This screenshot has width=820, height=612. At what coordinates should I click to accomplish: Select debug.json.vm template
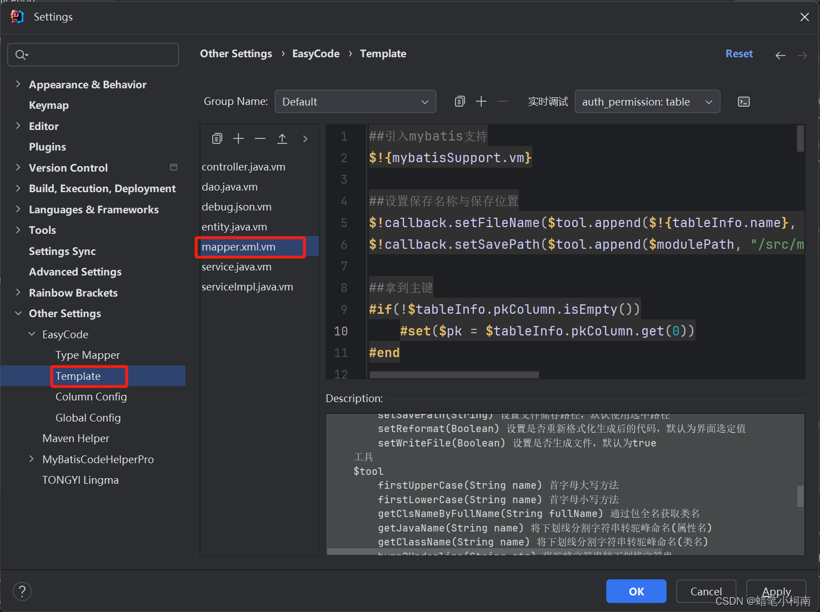pyautogui.click(x=237, y=207)
